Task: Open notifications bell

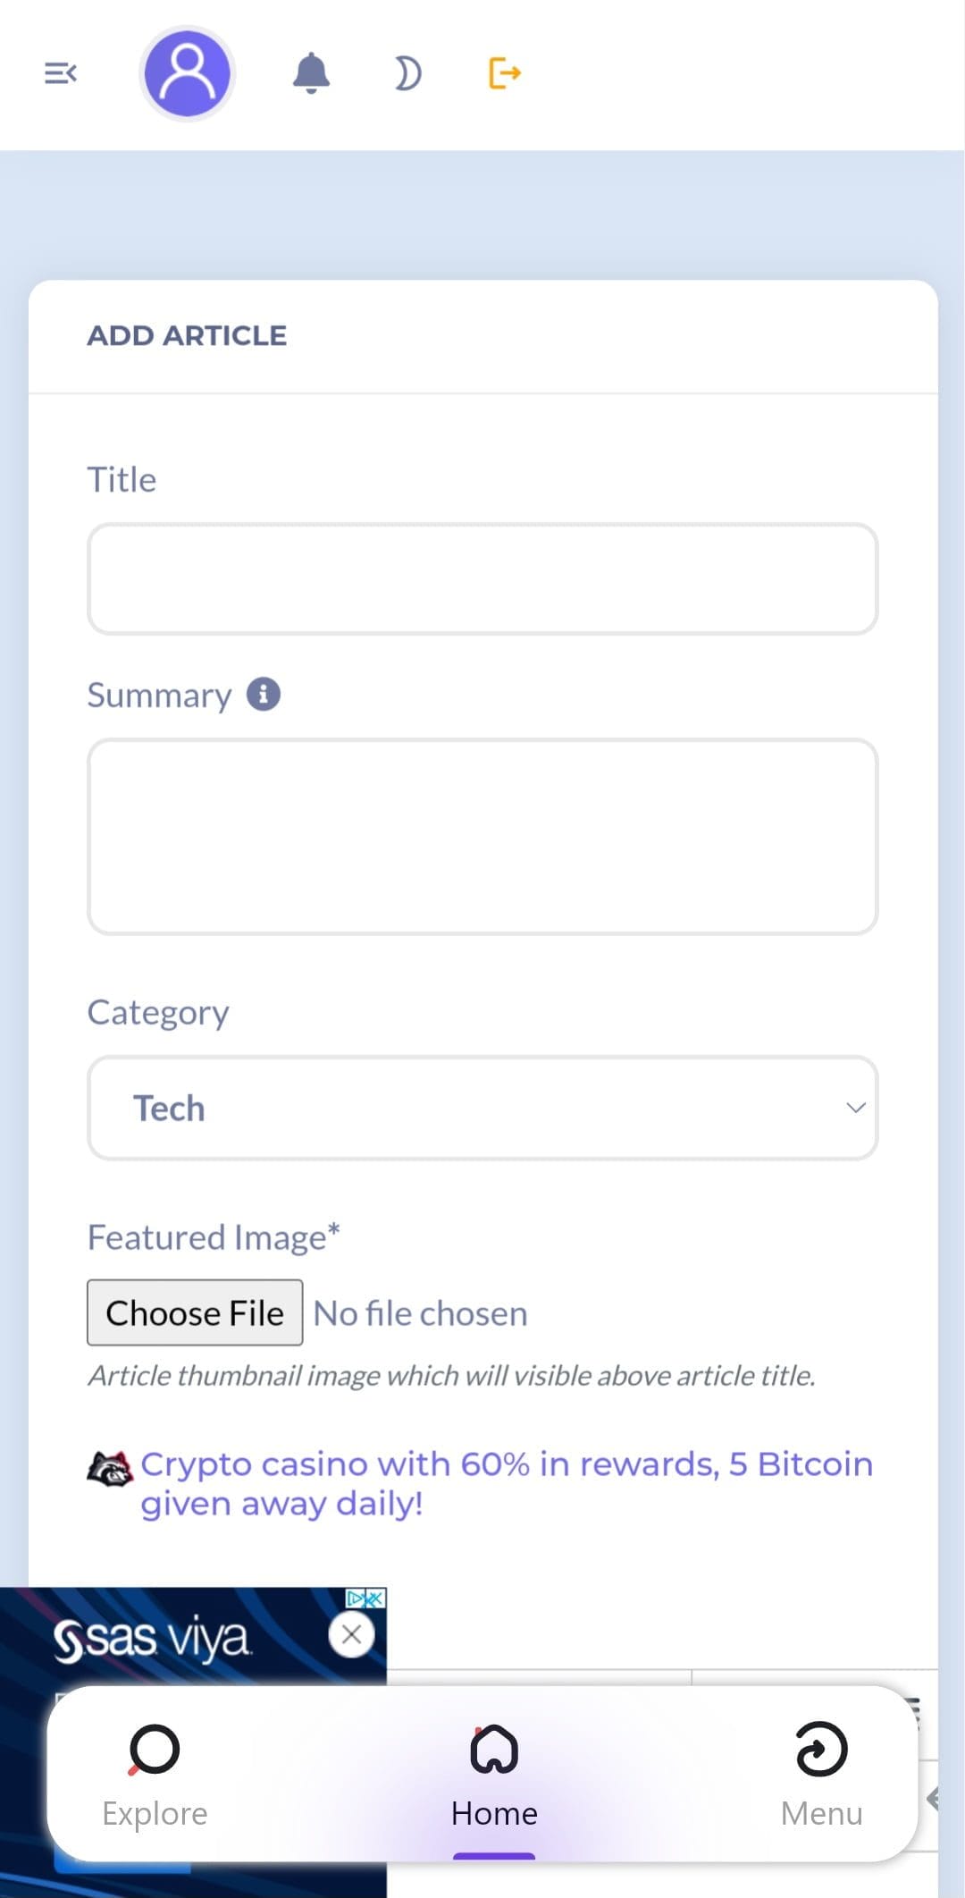Action: (311, 73)
